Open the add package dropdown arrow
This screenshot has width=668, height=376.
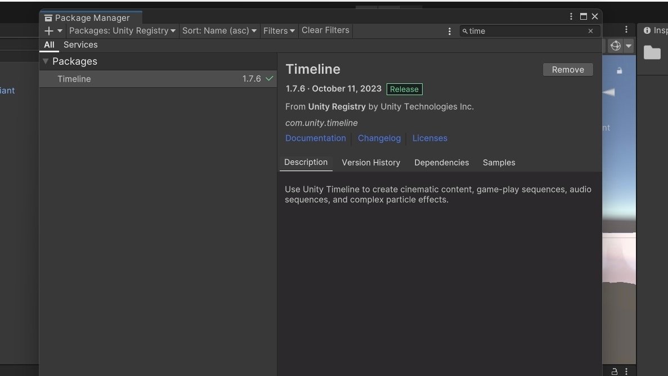60,31
